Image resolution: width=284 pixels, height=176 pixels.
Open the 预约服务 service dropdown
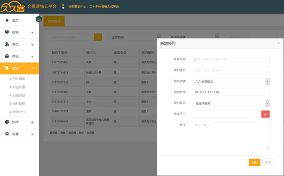[231, 103]
